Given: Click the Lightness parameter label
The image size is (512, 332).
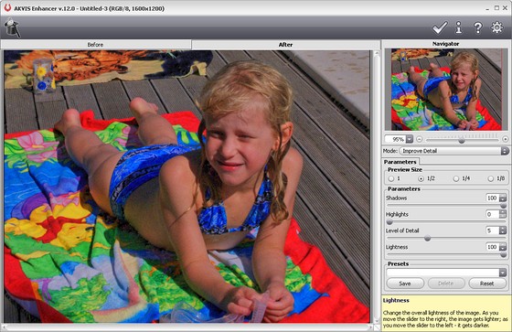Looking at the screenshot, I should click(397, 247).
